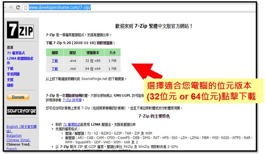Click the 7-ZIP logo
Image resolution: width=266 pixels, height=154 pixels.
coord(20,30)
